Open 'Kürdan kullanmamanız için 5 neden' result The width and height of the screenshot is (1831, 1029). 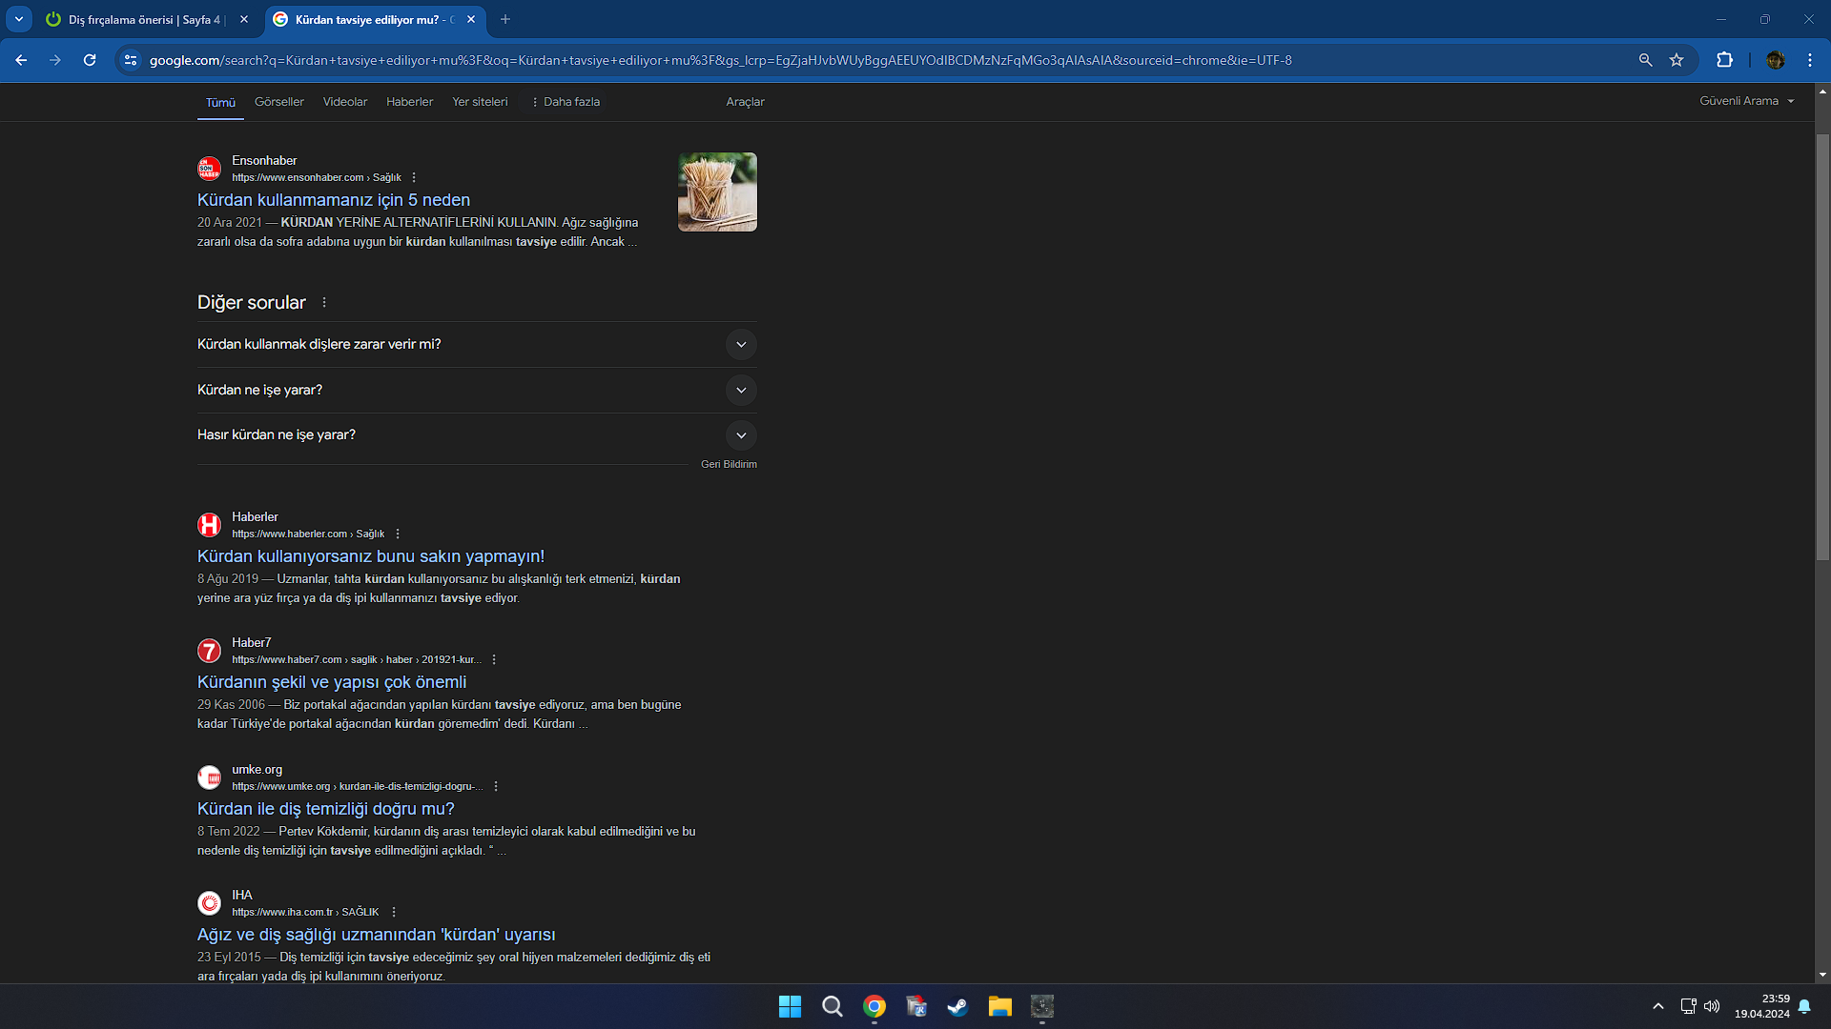(334, 200)
